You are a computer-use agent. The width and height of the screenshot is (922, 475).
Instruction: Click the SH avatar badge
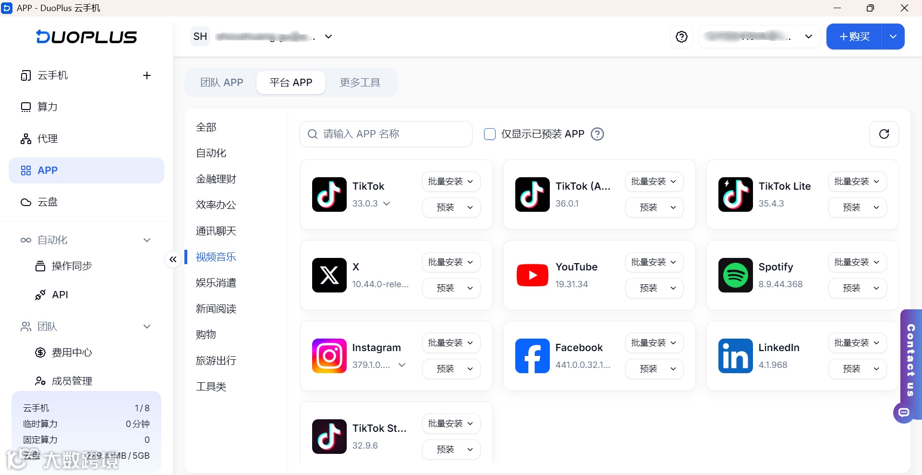point(200,37)
